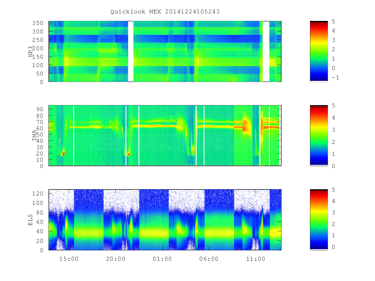This screenshot has width=375, height=281.
Task: Click the 20:00 time axis tick label
Action: click(x=116, y=259)
